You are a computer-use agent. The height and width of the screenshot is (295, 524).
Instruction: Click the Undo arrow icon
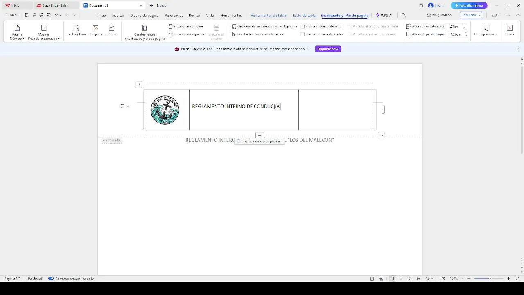[56, 15]
